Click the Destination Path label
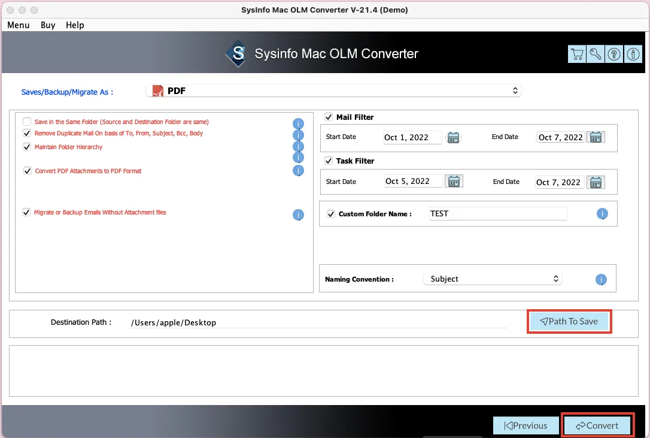 pyautogui.click(x=81, y=322)
